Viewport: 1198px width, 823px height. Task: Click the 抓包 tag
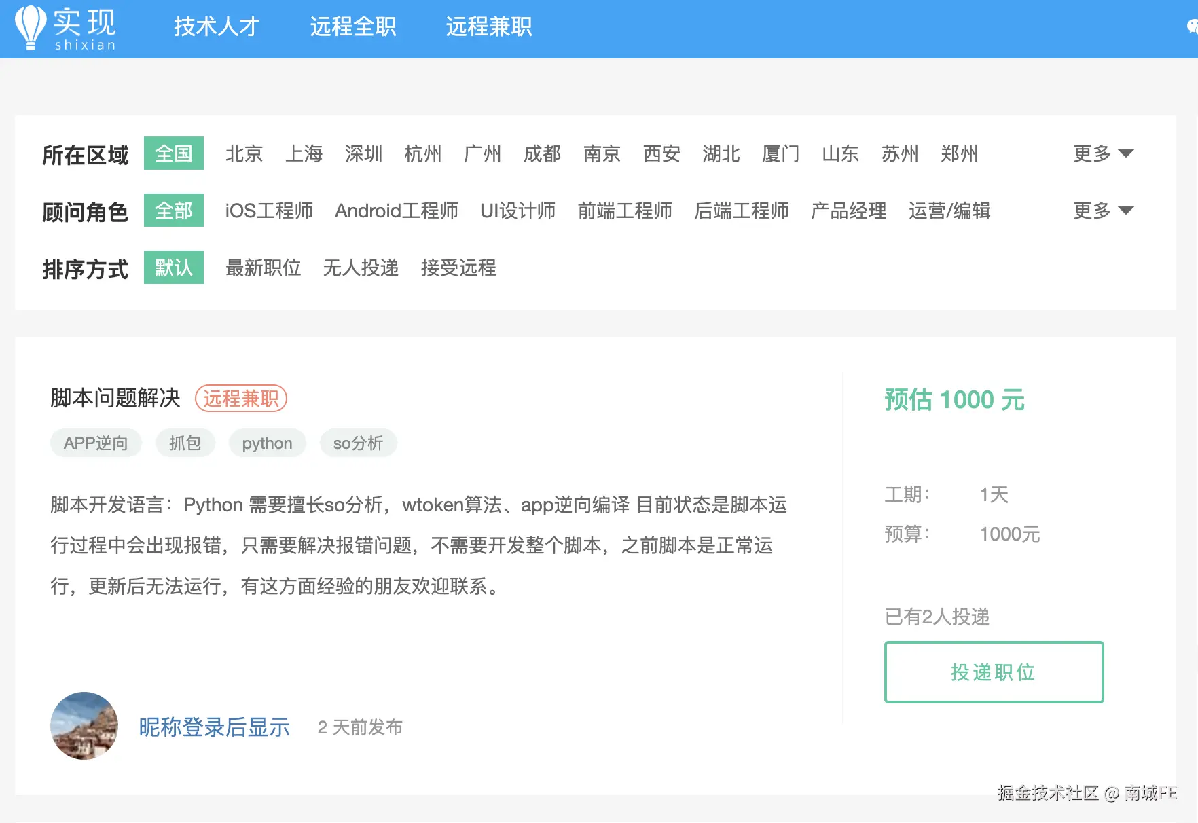(x=185, y=443)
